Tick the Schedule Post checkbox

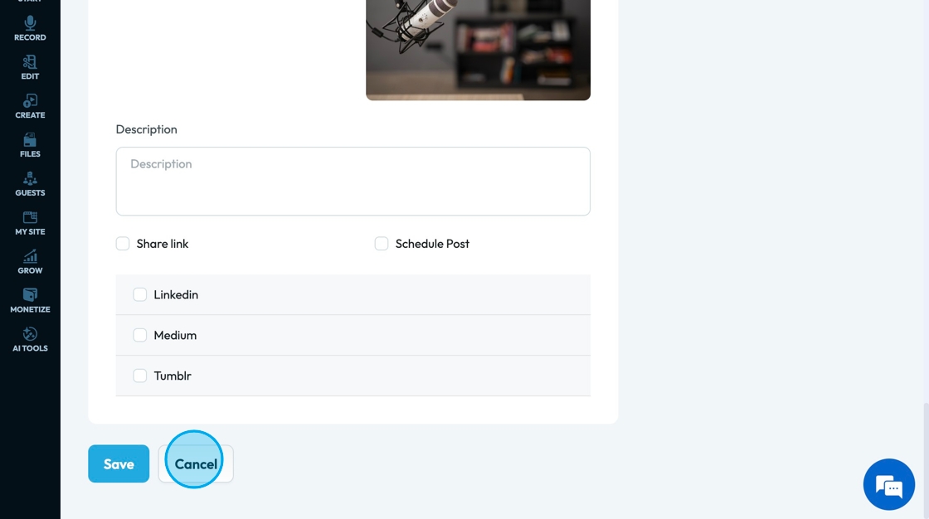[382, 244]
